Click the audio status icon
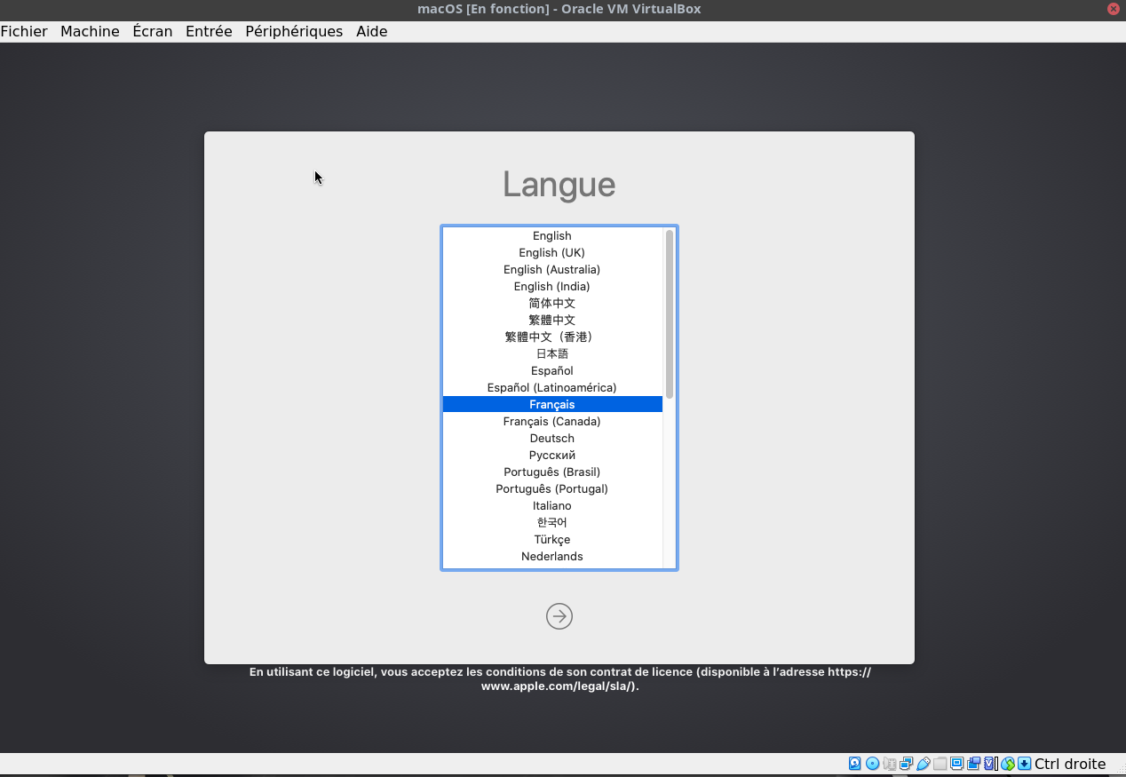The height and width of the screenshot is (777, 1126). pyautogui.click(x=889, y=764)
